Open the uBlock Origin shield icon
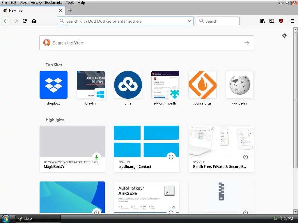Image resolution: width=298 pixels, height=223 pixels. [281, 21]
